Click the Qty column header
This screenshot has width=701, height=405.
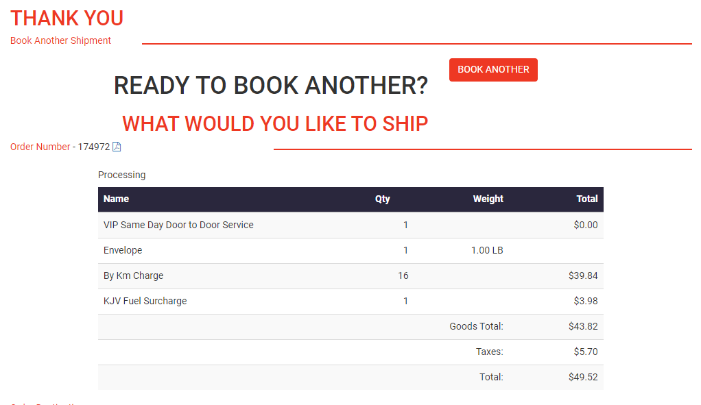[382, 199]
